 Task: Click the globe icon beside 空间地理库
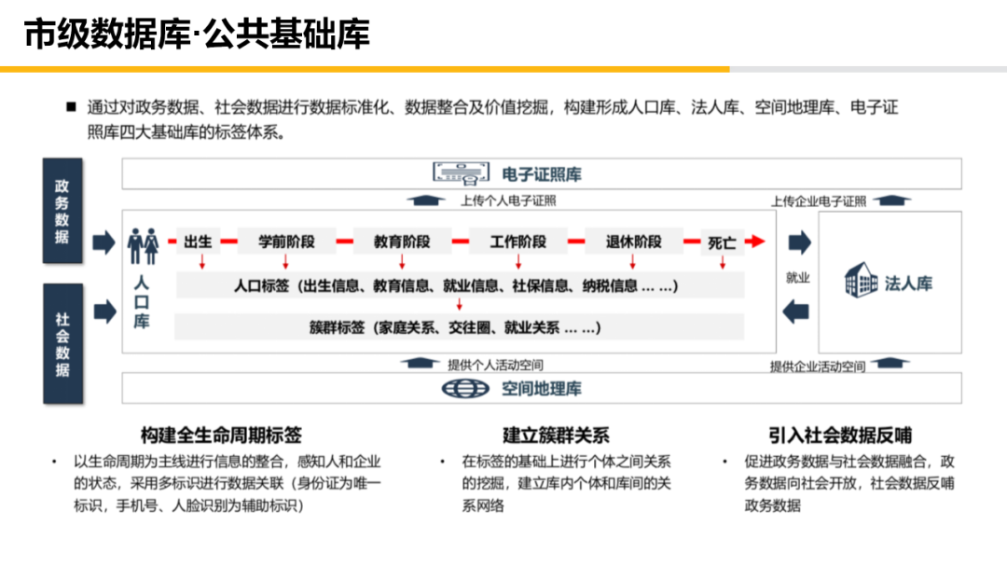(x=465, y=389)
